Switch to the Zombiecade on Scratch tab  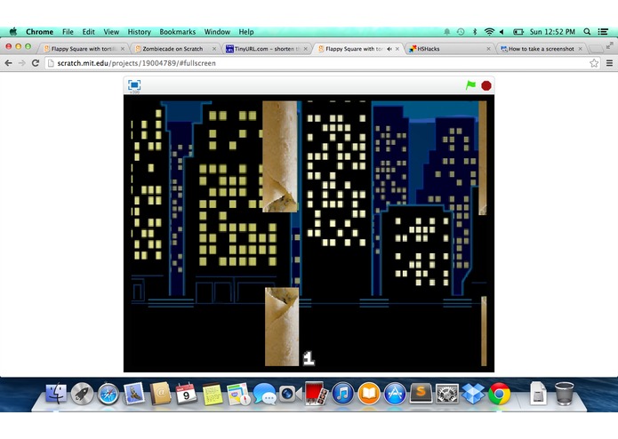tap(174, 49)
